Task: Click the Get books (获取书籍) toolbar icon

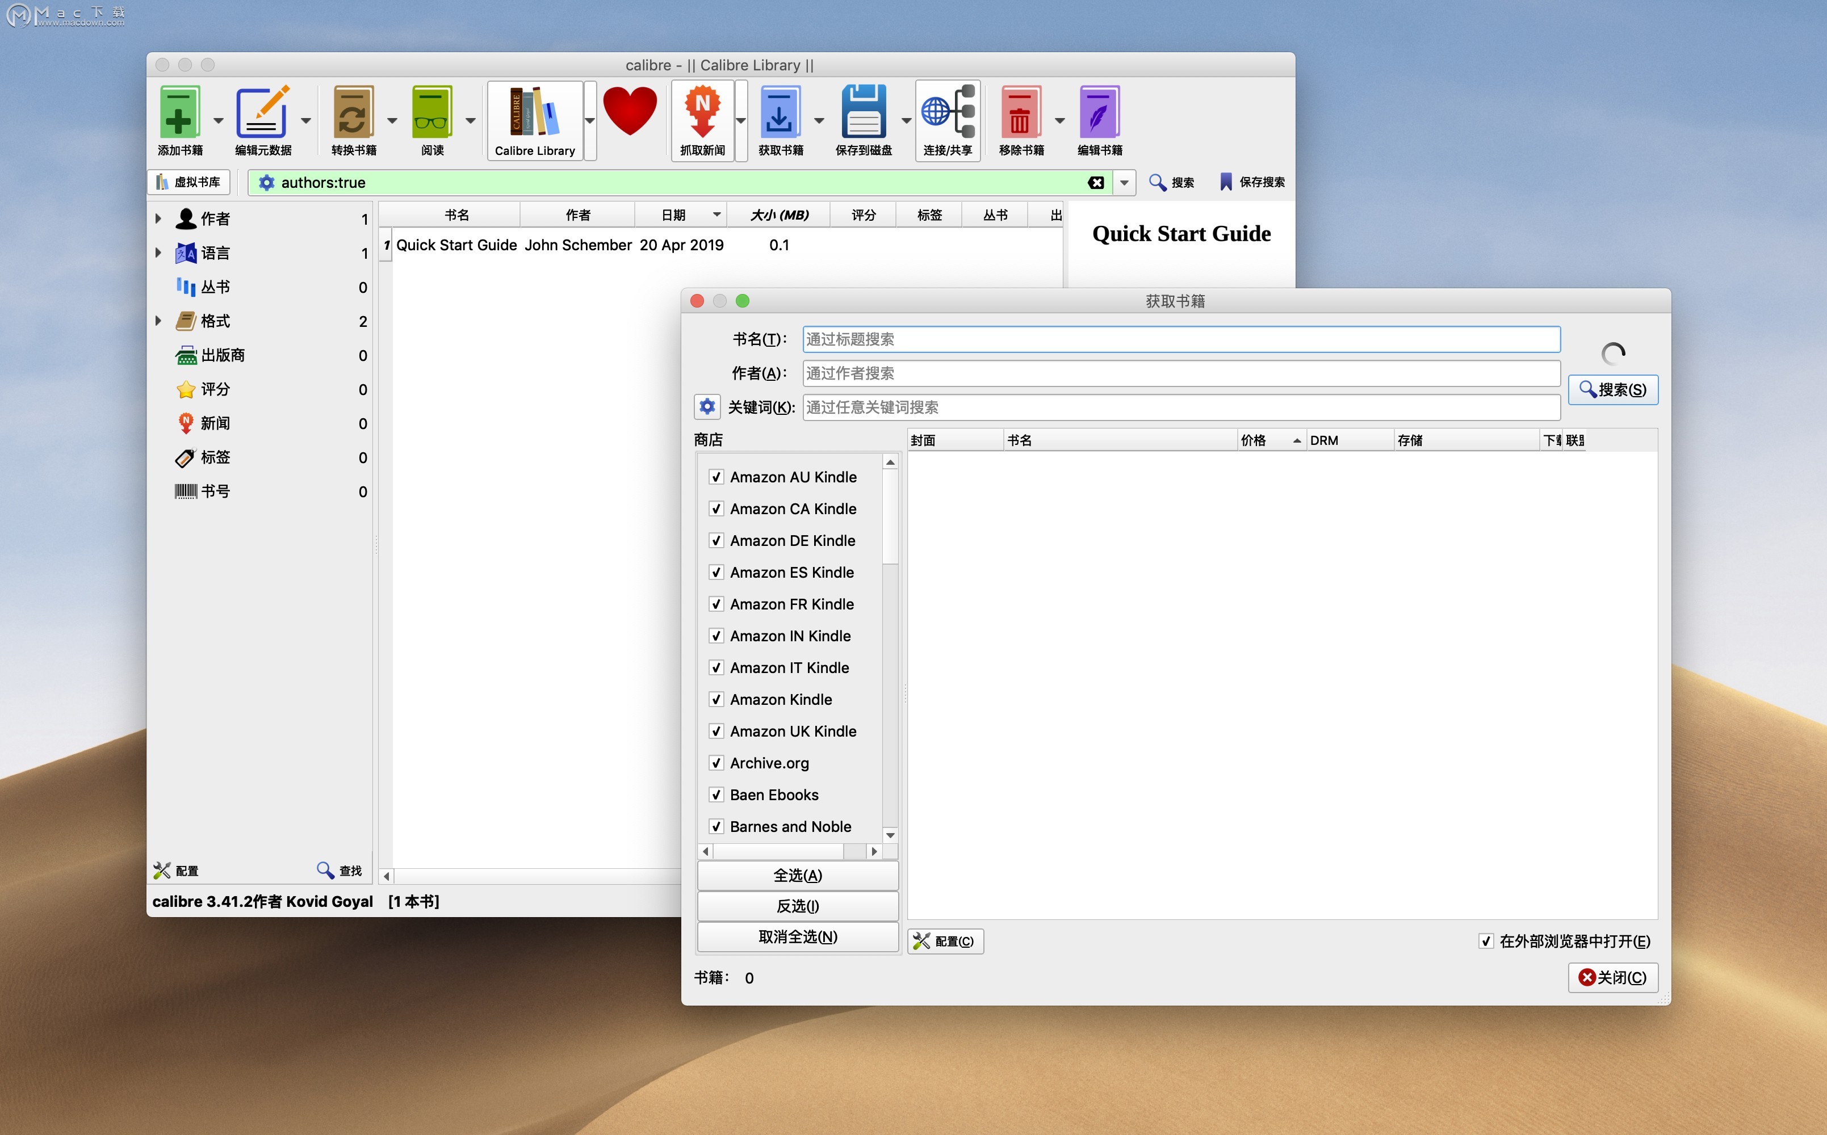Action: [780, 112]
